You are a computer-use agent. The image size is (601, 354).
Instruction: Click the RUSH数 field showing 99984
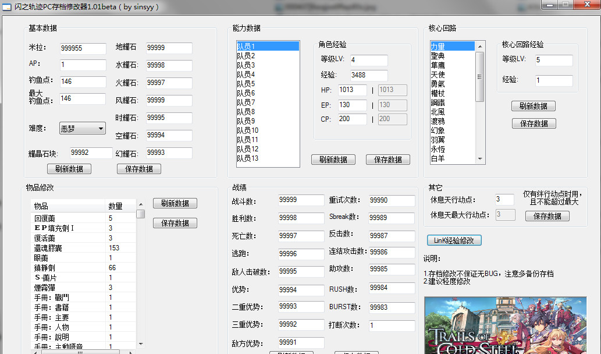(392, 288)
